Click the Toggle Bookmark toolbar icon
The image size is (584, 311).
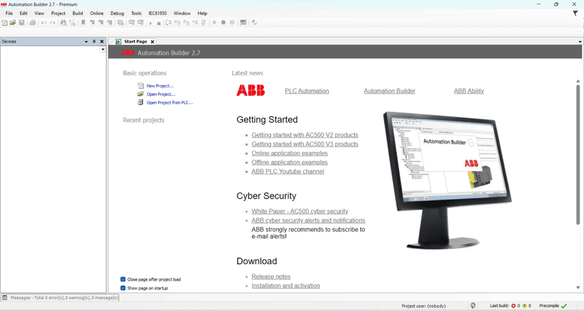[x=83, y=22]
